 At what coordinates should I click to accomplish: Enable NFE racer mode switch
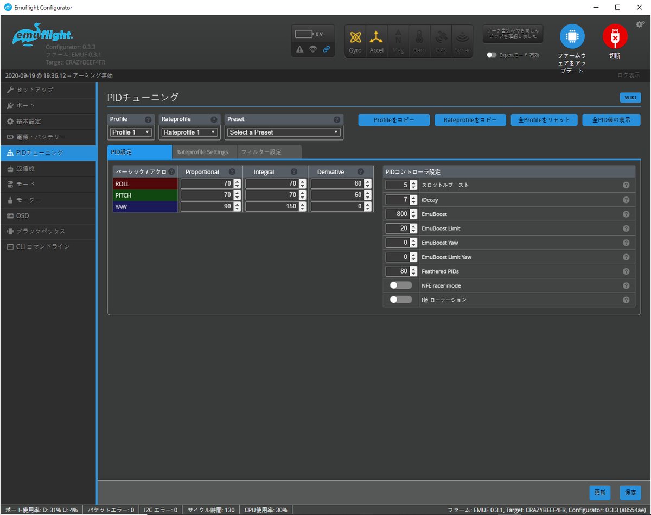[x=400, y=285]
